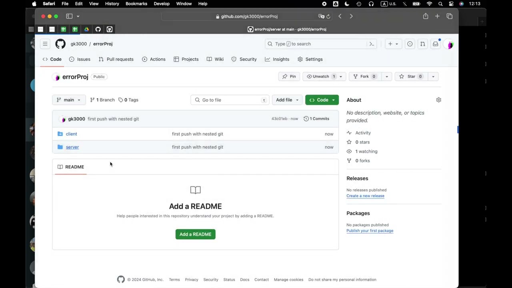The width and height of the screenshot is (512, 288).
Task: Open the user avatar menu
Action: tap(450, 45)
